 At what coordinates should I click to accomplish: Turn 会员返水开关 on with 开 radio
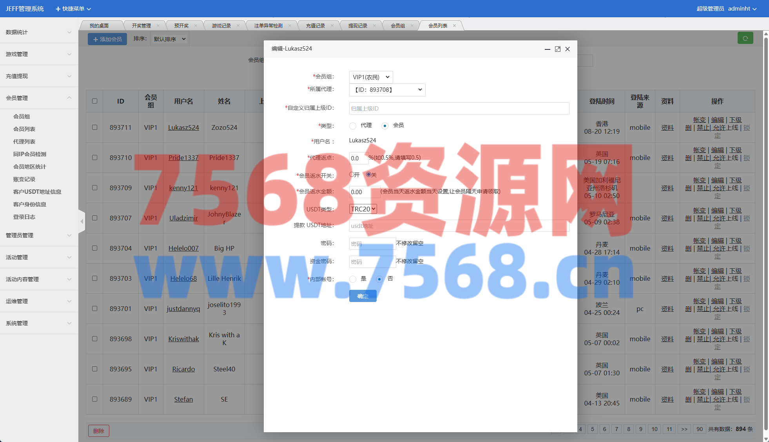pyautogui.click(x=352, y=175)
